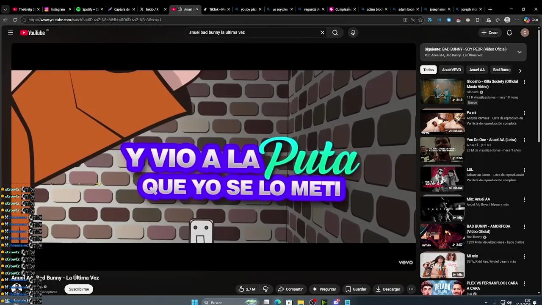Open PLEX VS FERNANFLOO video title

pos(492,286)
